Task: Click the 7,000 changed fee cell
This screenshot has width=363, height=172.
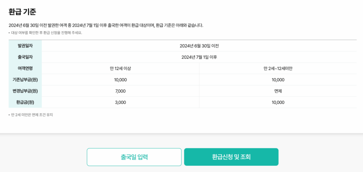Action: pyautogui.click(x=121, y=91)
